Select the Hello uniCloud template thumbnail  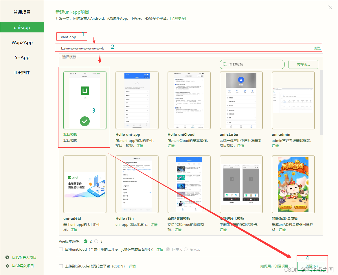point(189,100)
